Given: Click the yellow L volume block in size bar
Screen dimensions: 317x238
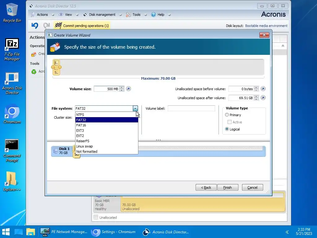Looking at the screenshot, I should 56,67.
